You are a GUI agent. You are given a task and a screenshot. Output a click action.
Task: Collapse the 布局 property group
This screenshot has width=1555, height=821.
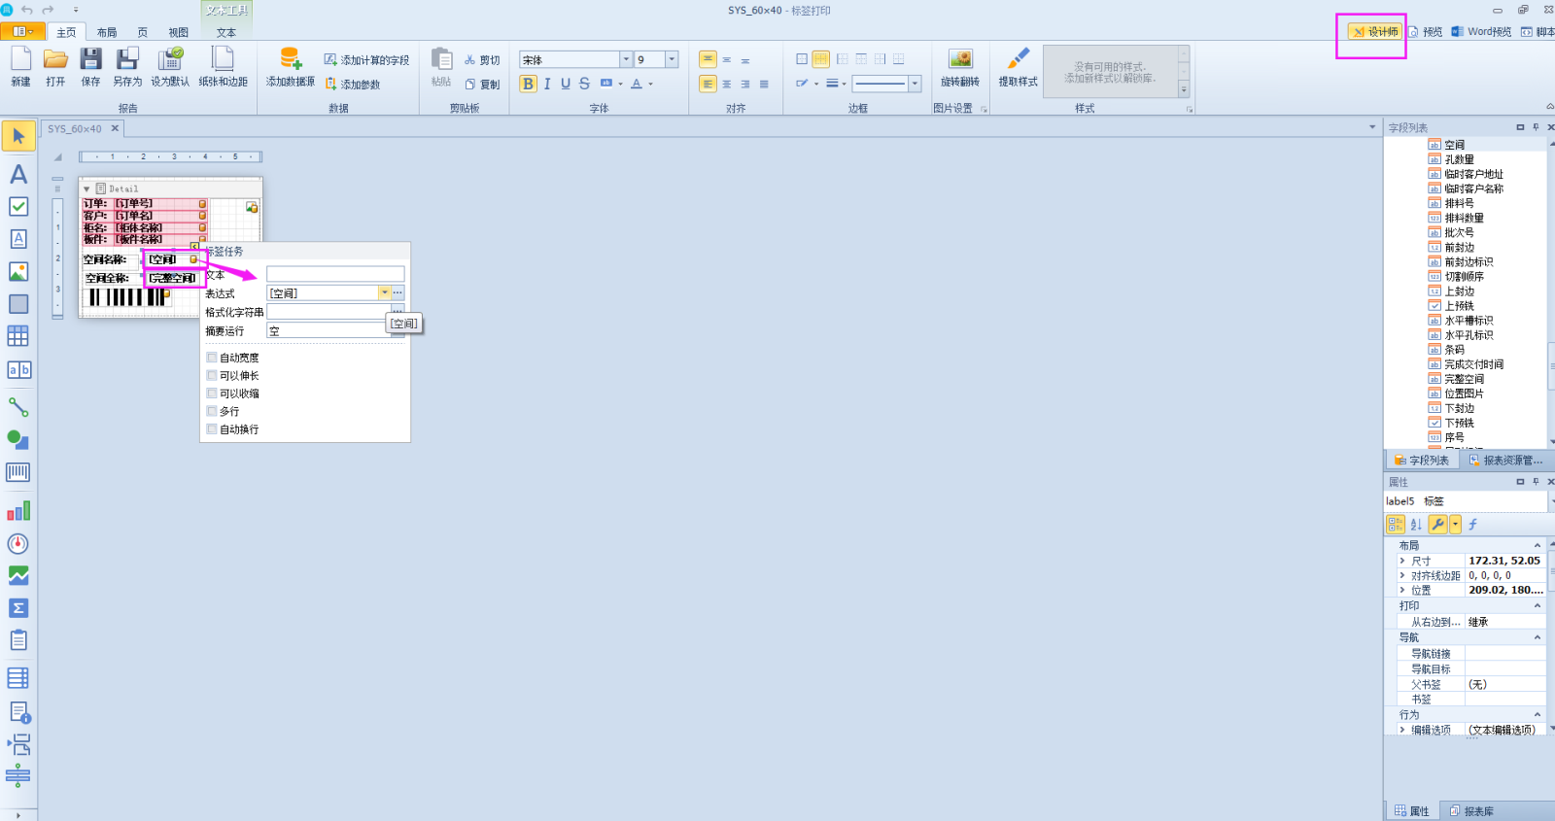pos(1538,545)
